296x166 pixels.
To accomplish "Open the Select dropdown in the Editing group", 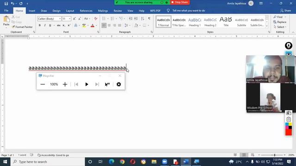I will (280, 27).
